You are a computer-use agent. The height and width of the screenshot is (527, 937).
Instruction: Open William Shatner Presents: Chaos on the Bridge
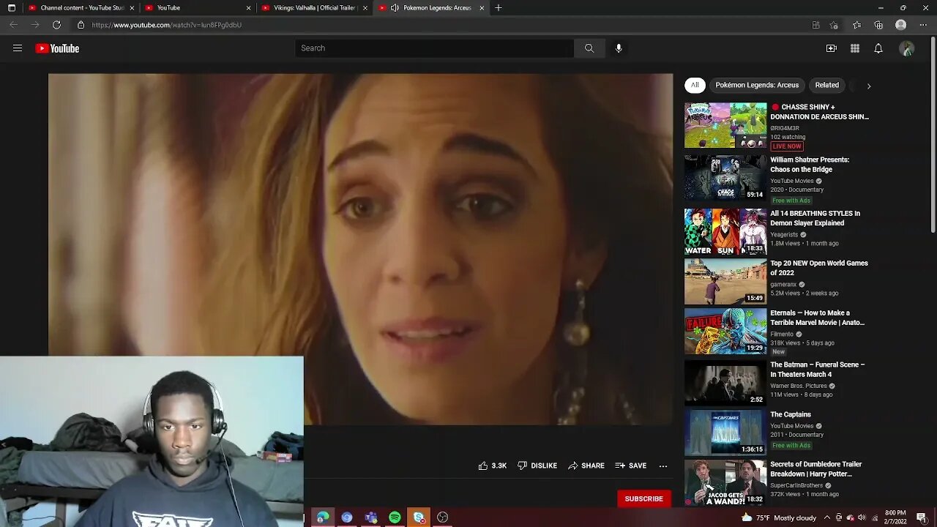810,165
